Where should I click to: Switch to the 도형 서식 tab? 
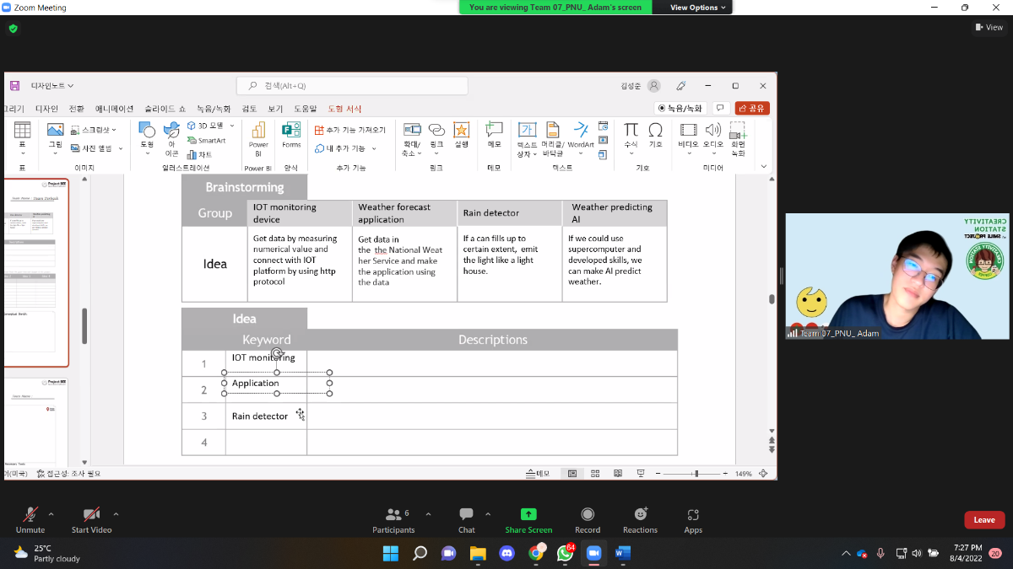pyautogui.click(x=344, y=109)
